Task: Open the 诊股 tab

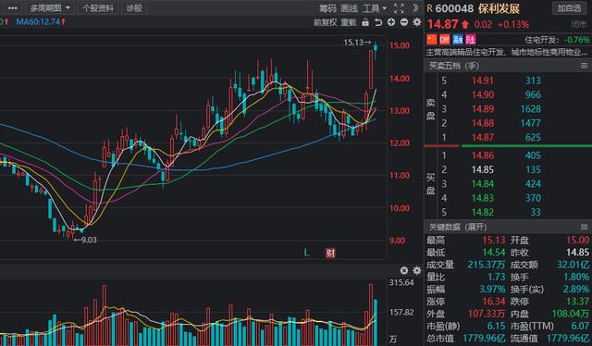Action: pyautogui.click(x=134, y=8)
